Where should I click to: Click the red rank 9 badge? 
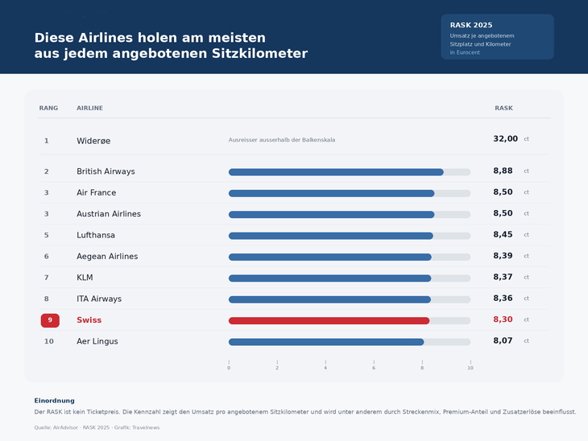(50, 320)
